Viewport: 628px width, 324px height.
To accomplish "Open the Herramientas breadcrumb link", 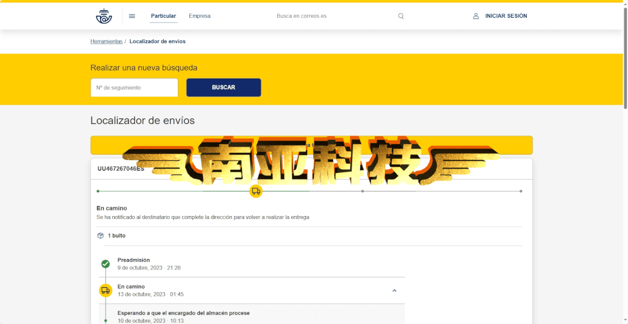I will (107, 41).
